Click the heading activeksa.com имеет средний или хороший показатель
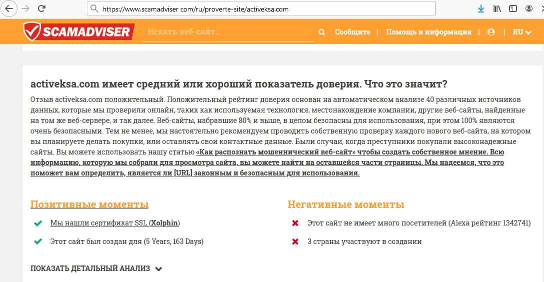 (x=239, y=84)
